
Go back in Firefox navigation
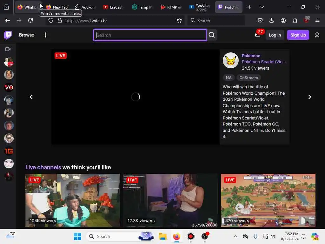[x=8, y=21]
